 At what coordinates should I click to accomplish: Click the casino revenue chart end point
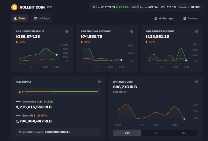pos(57,55)
